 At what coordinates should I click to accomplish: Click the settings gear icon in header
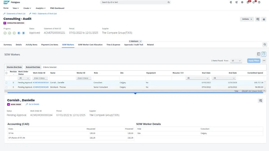click(x=242, y=2)
